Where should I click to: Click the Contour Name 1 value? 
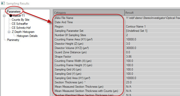click(x=136, y=27)
